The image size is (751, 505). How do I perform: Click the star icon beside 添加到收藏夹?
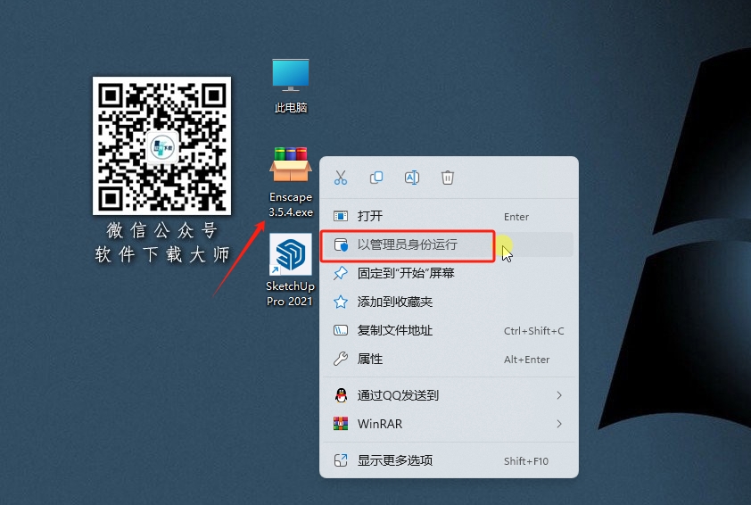[341, 302]
